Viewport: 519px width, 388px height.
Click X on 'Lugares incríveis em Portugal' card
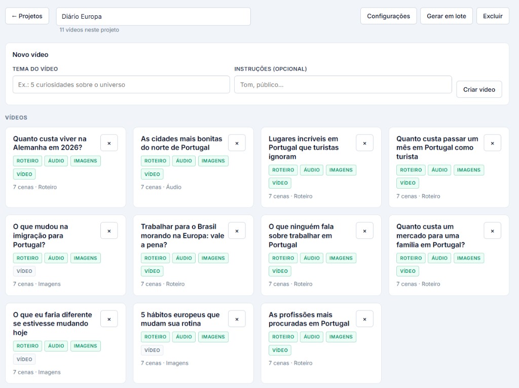[x=364, y=143]
